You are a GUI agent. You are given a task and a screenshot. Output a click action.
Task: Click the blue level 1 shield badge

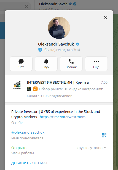coord(40,50)
